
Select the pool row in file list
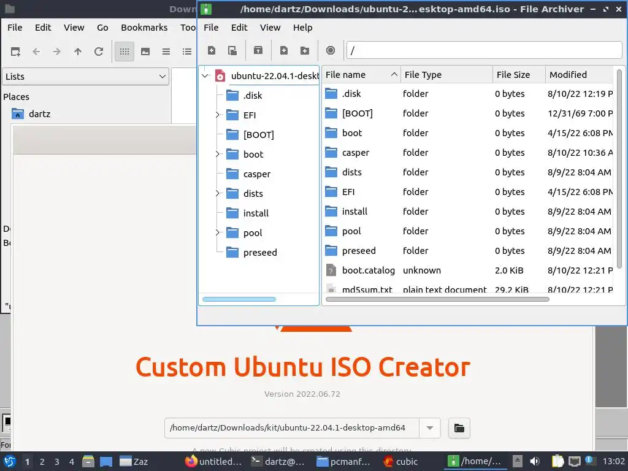(468, 231)
